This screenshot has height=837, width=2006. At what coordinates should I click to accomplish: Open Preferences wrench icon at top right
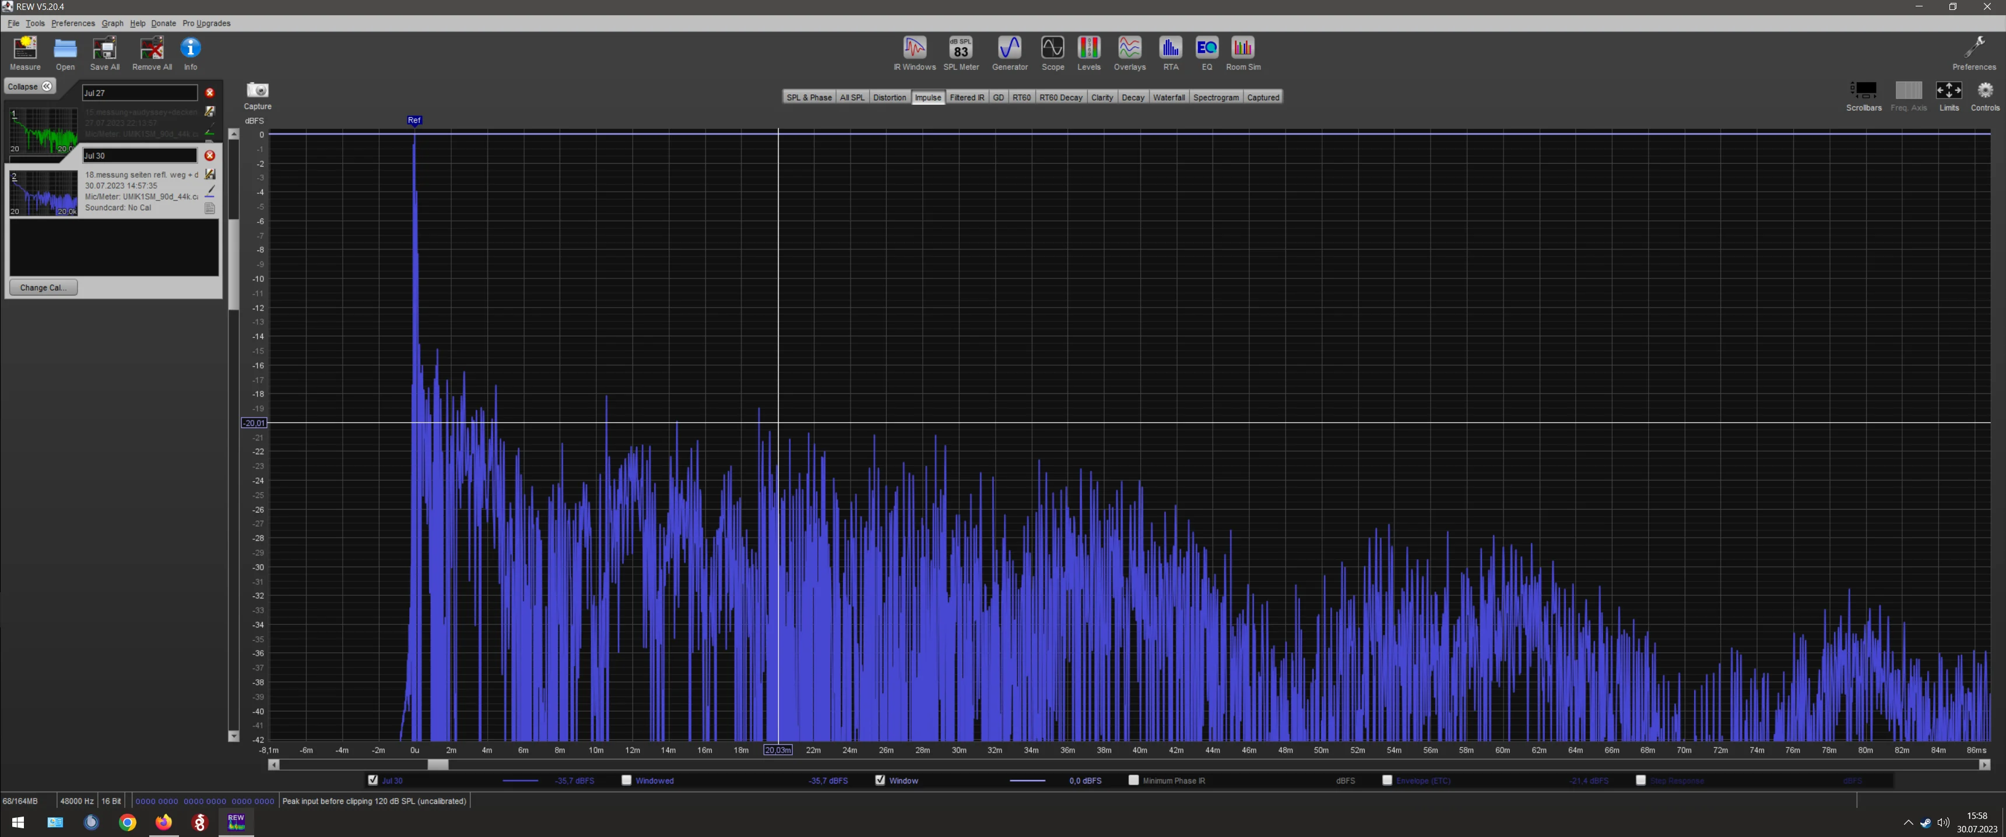1974,53
